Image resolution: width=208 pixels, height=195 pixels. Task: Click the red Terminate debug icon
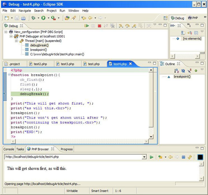(x=100, y=26)
